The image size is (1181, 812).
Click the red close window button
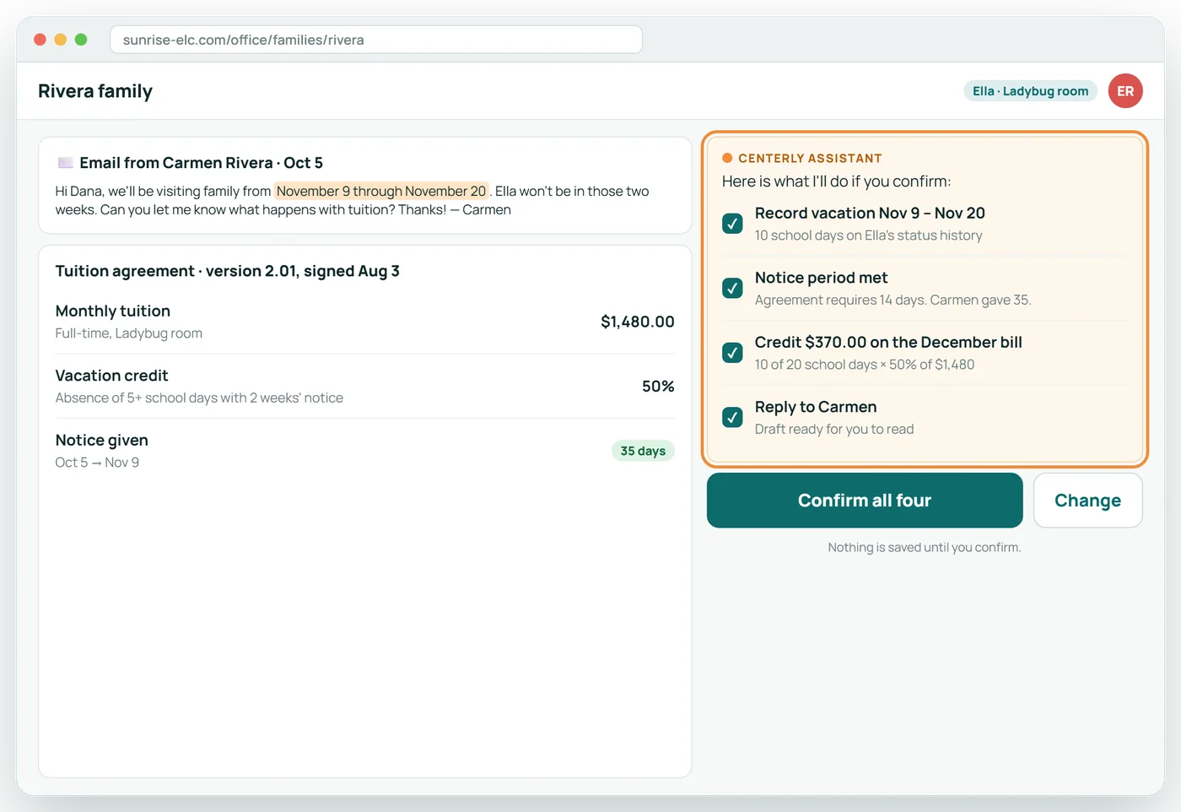(x=40, y=40)
